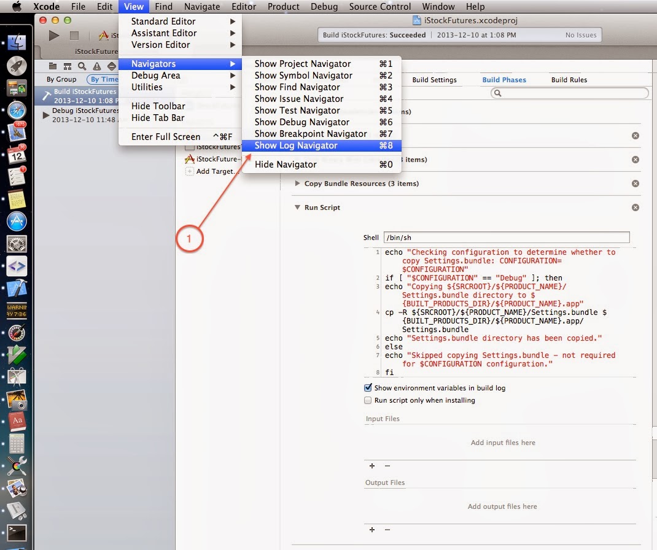The height and width of the screenshot is (550, 657).
Task: Open Utilities submenu
Action: click(x=180, y=87)
